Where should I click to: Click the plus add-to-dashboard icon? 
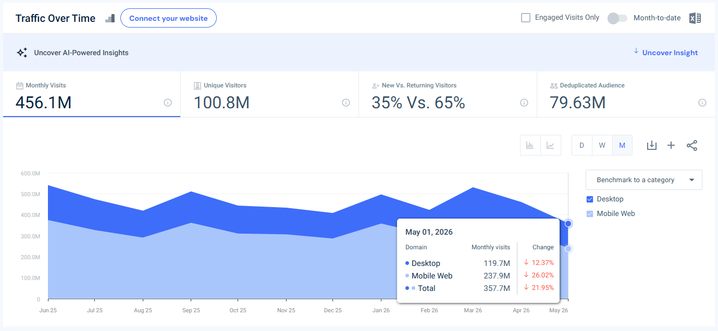[x=671, y=145]
